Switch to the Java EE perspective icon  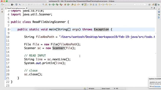153,4
